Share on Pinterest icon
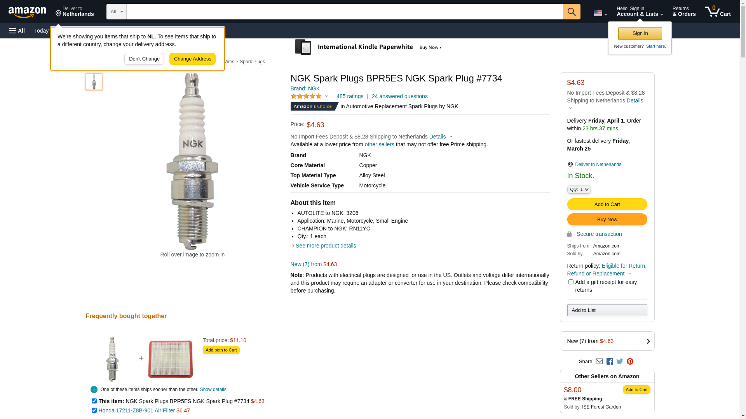 [x=630, y=362]
